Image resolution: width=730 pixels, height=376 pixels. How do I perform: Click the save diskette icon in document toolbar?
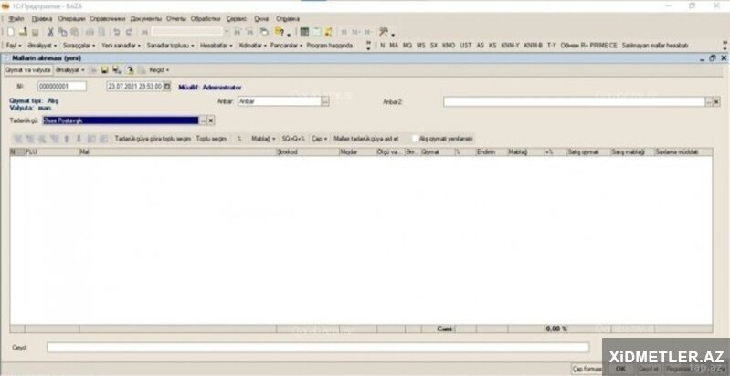coord(105,69)
